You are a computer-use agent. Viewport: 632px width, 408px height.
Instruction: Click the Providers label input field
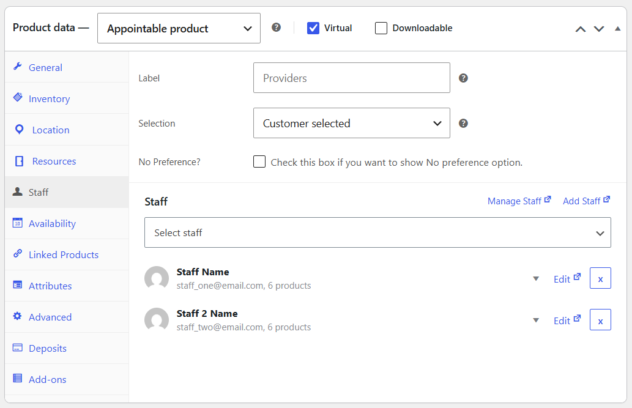click(351, 78)
